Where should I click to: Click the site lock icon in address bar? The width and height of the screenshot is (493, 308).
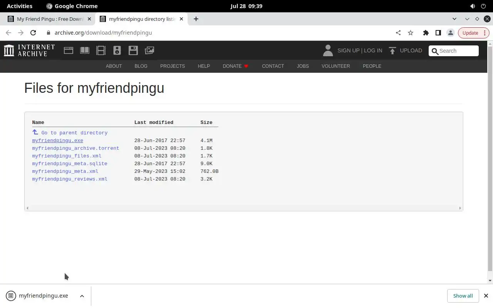49,33
